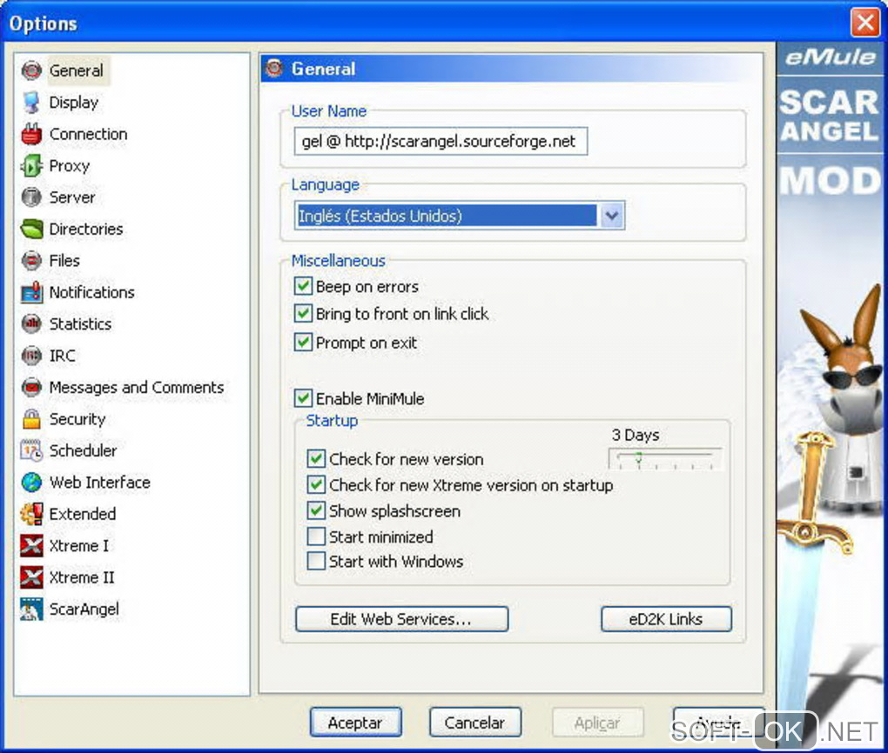Click the Scheduler calendar icon
Screen dimensions: 888x753
tap(31, 451)
